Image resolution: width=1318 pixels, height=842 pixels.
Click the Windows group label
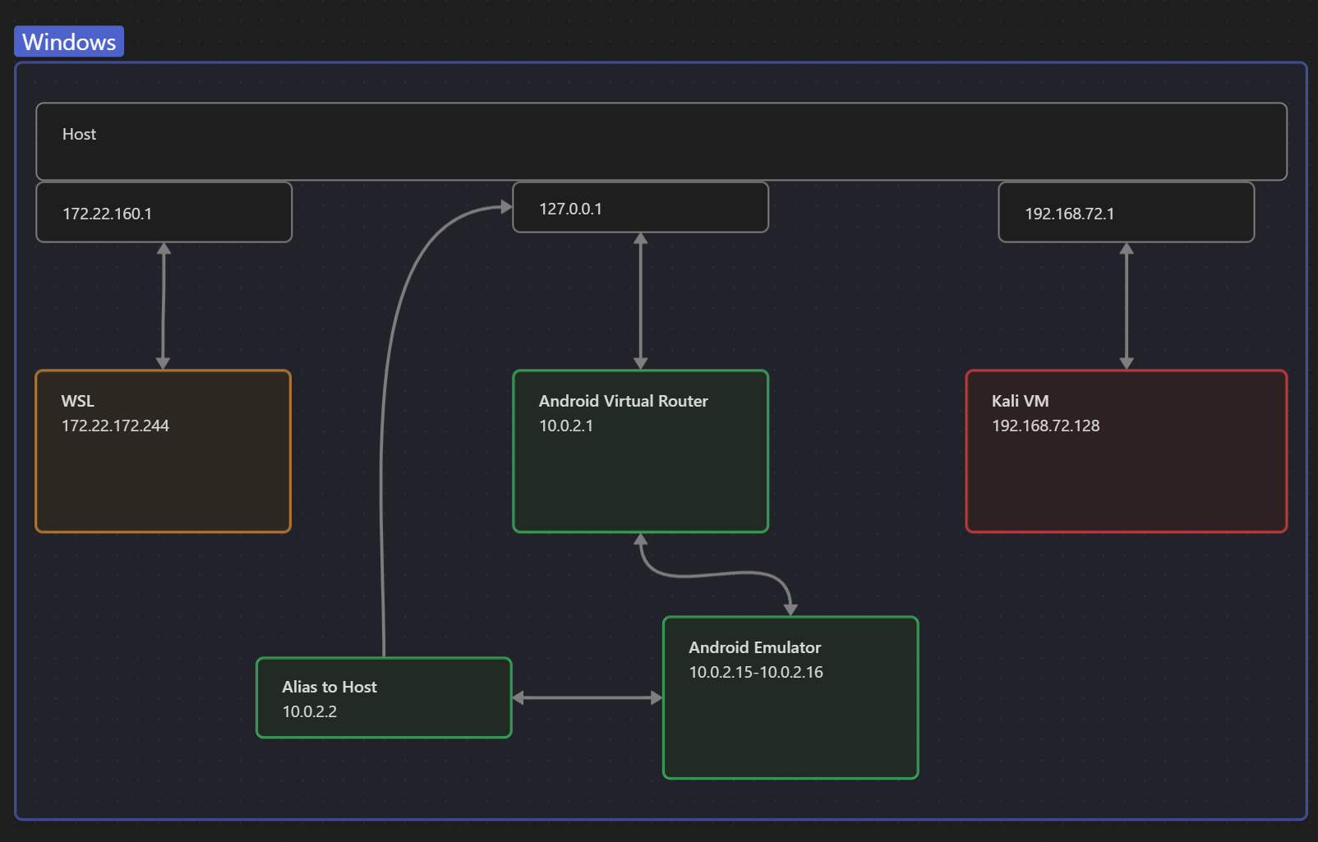69,42
